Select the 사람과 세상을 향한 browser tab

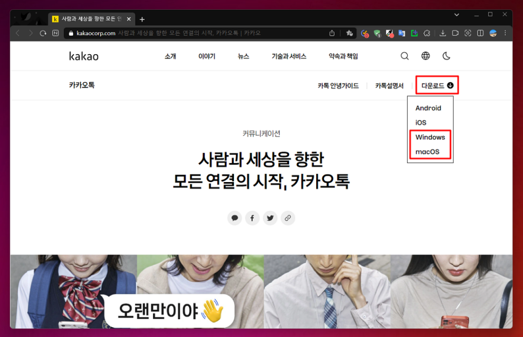coord(91,19)
